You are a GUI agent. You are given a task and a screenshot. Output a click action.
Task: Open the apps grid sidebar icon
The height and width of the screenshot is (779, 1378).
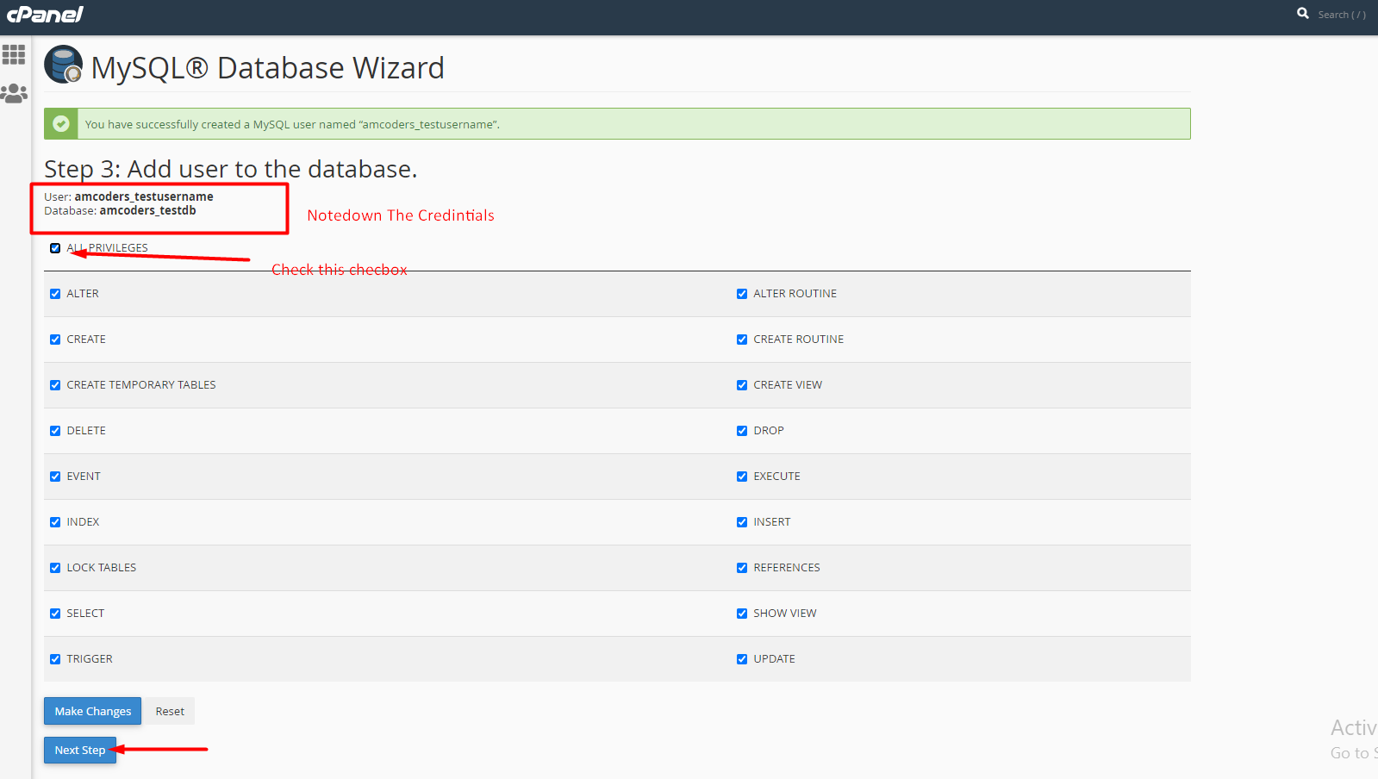[14, 55]
